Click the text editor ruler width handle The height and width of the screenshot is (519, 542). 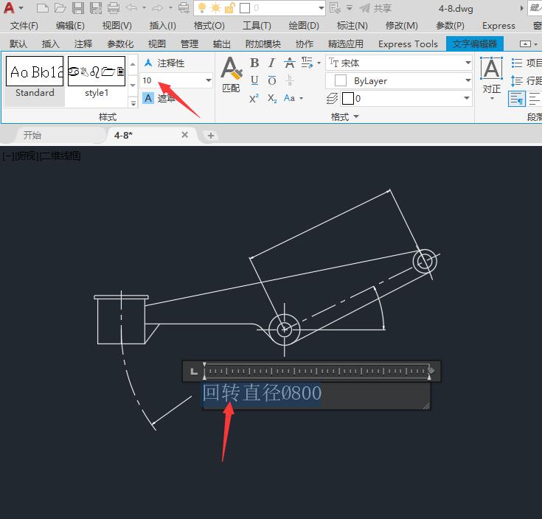[431, 371]
